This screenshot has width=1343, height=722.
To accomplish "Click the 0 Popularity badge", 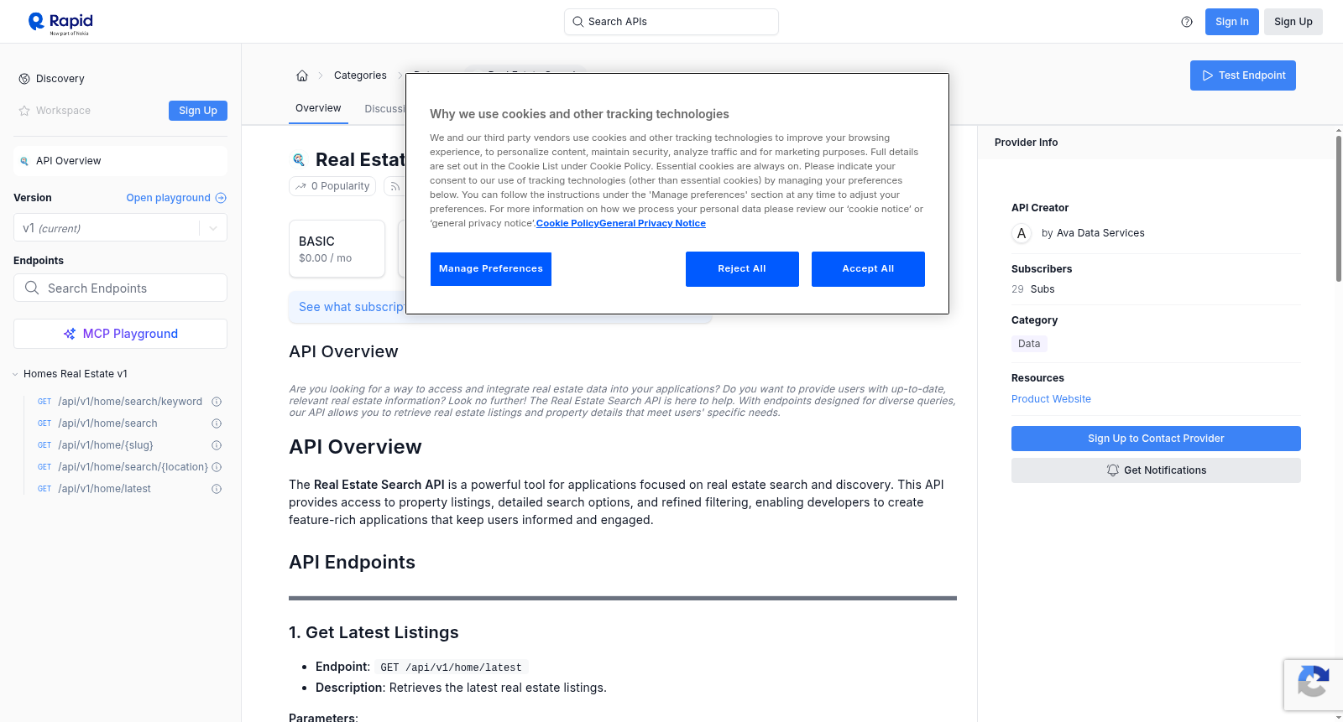I will (x=333, y=186).
